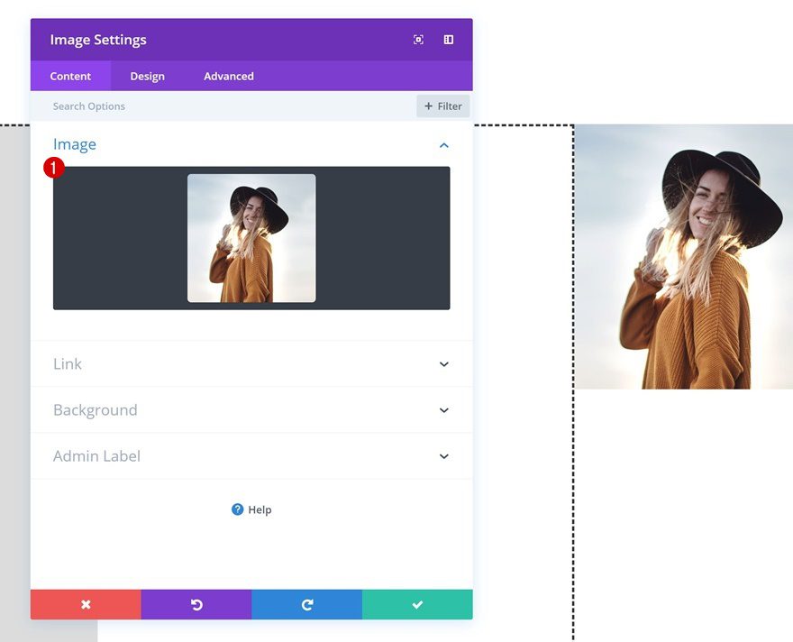Undo changes with the purple undo icon
This screenshot has width=793, height=642.
[x=196, y=604]
